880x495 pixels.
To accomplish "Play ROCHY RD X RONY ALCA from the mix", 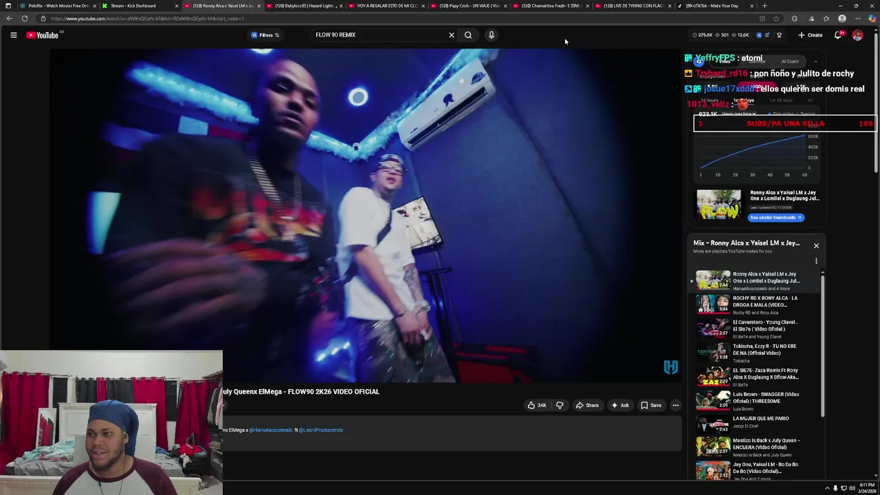I will point(757,305).
